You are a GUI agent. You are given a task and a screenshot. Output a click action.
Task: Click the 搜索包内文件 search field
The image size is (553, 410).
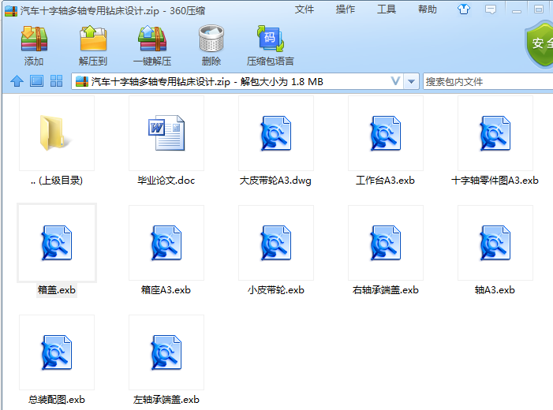[x=485, y=81]
